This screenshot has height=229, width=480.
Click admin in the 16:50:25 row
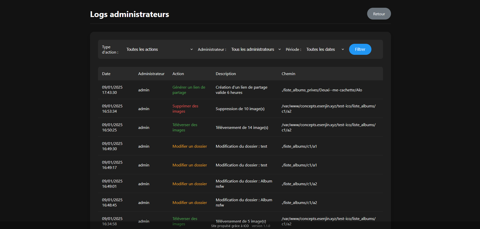coord(144,127)
